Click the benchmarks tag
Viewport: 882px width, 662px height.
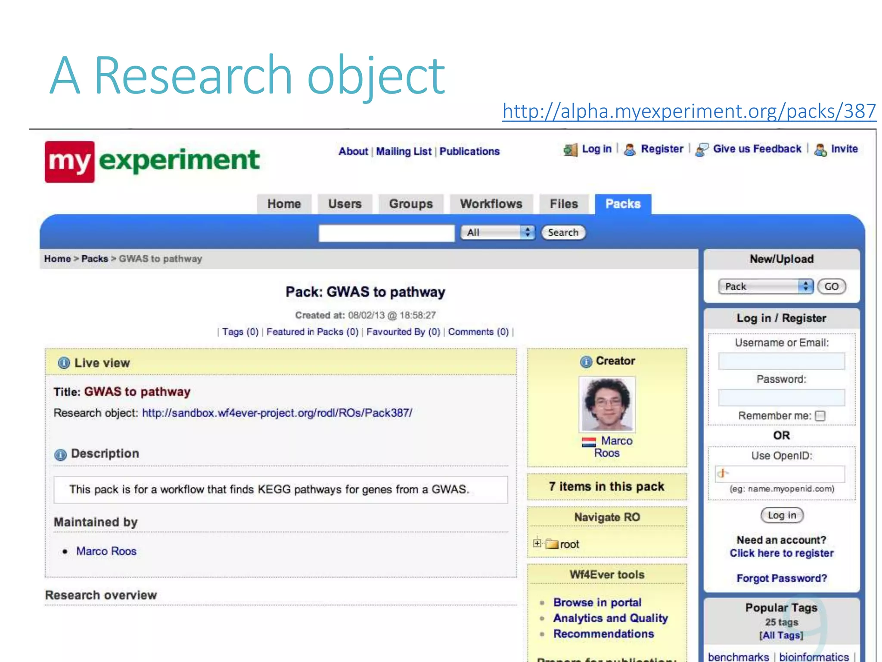click(738, 657)
